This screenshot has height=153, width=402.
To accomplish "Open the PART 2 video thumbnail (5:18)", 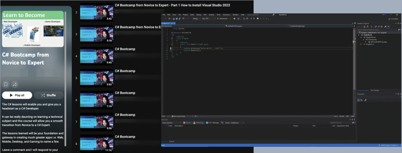I will coord(97,34).
